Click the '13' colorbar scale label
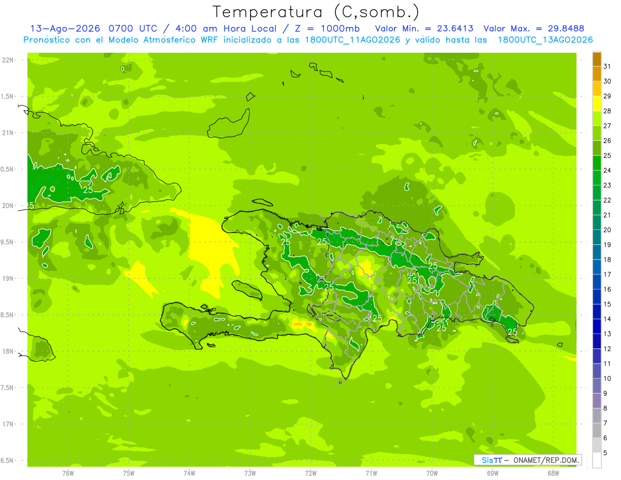Image resolution: width=621 pixels, height=480 pixels. 608,334
